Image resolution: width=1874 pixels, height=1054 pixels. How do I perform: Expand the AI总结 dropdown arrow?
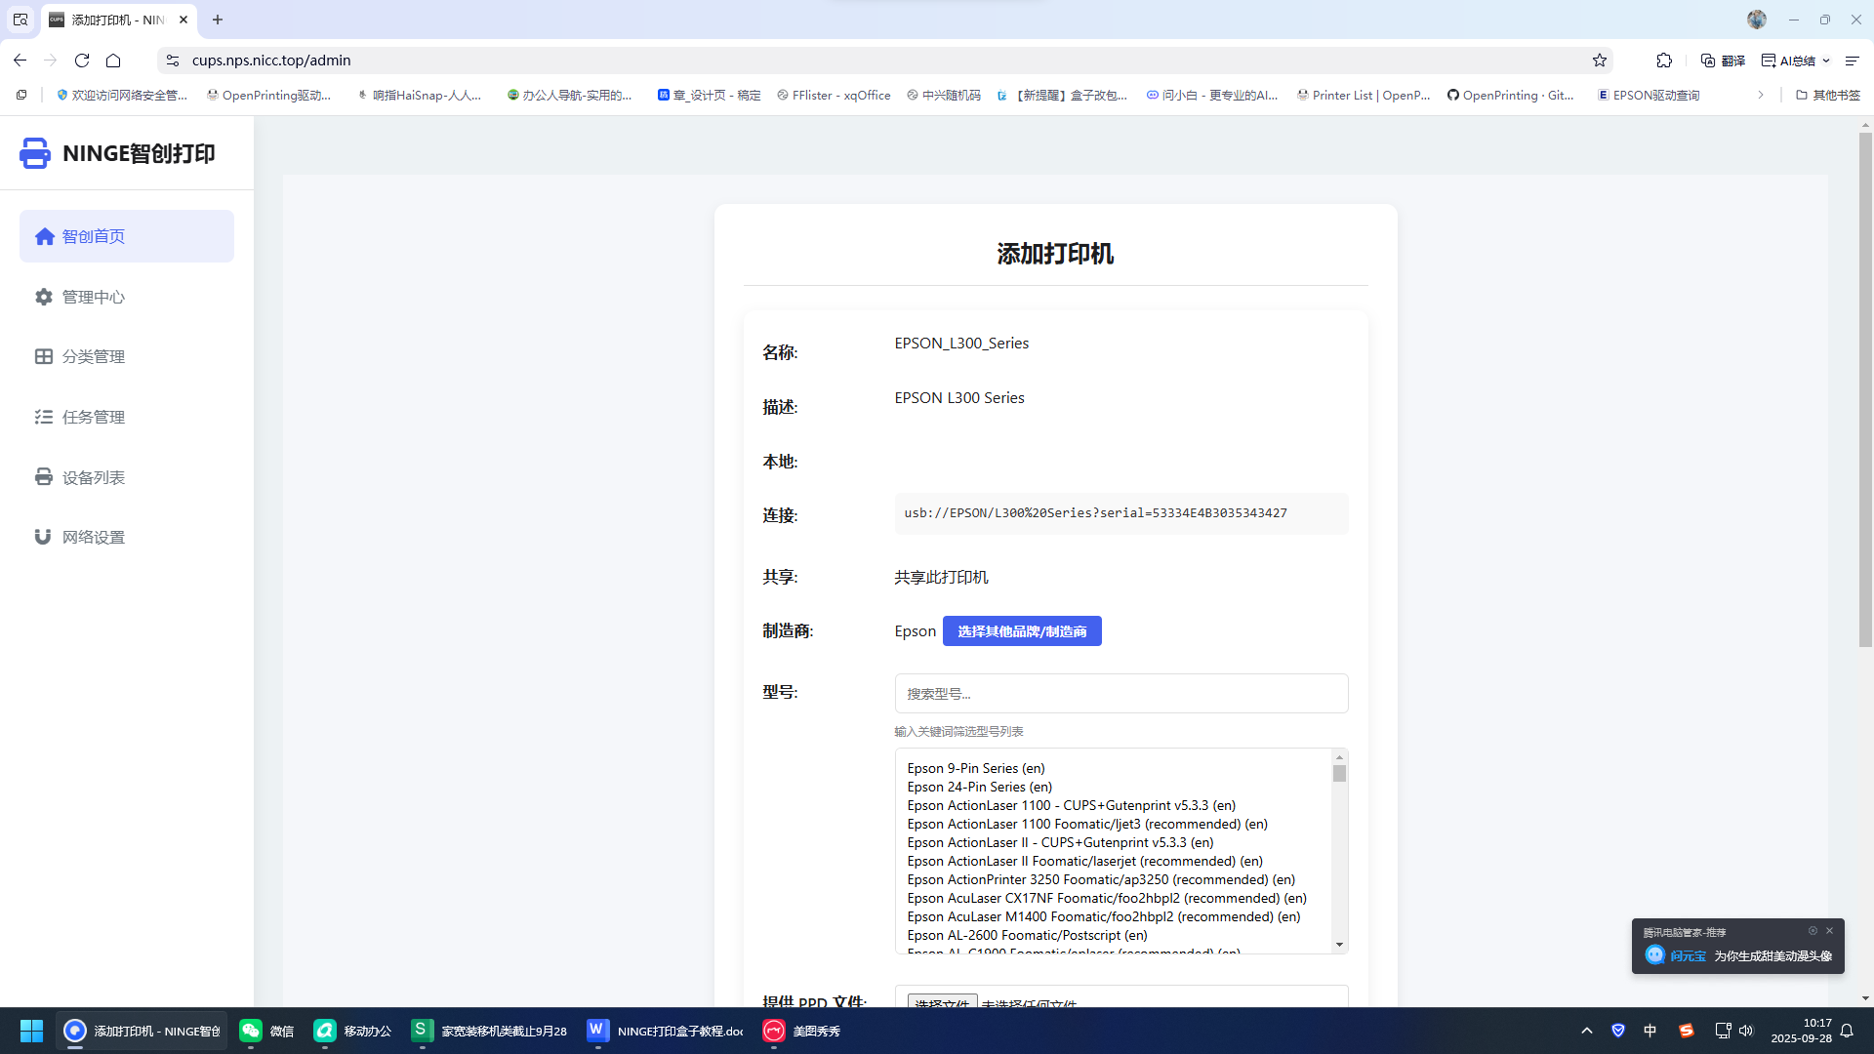(x=1826, y=61)
